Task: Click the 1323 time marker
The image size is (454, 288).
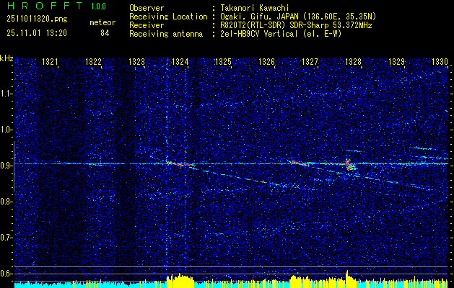Action: (136, 61)
